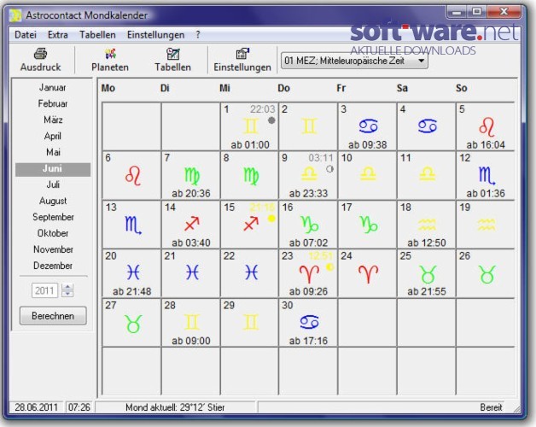Click the Berechnen button

coord(53,315)
